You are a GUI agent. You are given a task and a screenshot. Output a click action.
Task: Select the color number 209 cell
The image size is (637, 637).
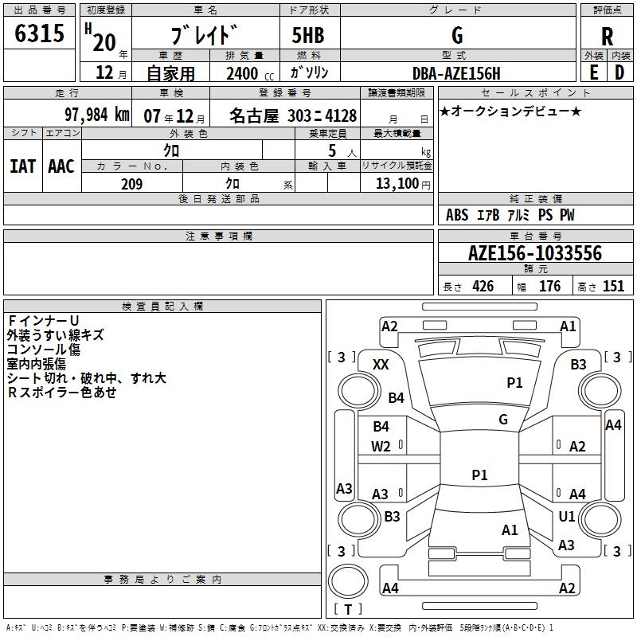point(132,183)
